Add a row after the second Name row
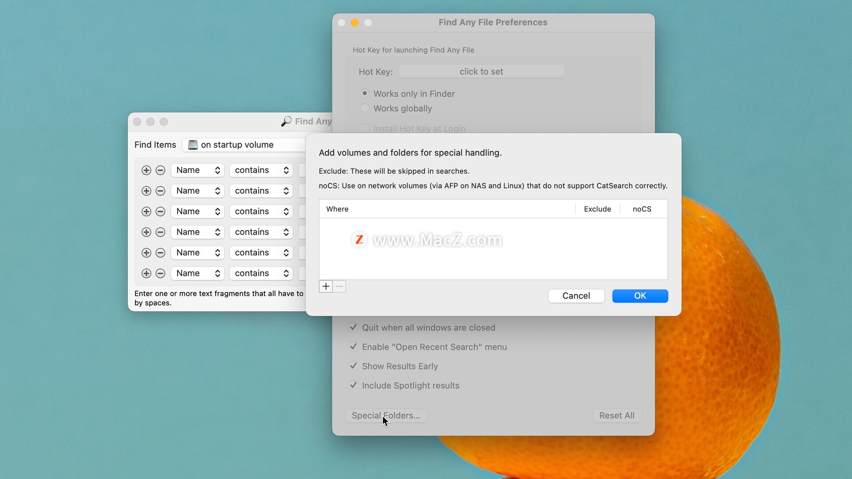 click(146, 191)
